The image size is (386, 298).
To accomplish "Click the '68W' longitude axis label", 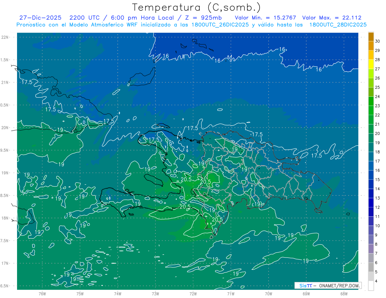I will click(344, 293).
